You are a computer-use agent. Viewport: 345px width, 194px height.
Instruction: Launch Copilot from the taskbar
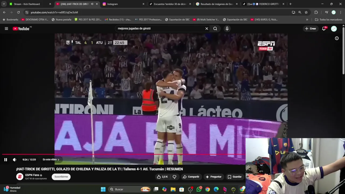pos(164,189)
